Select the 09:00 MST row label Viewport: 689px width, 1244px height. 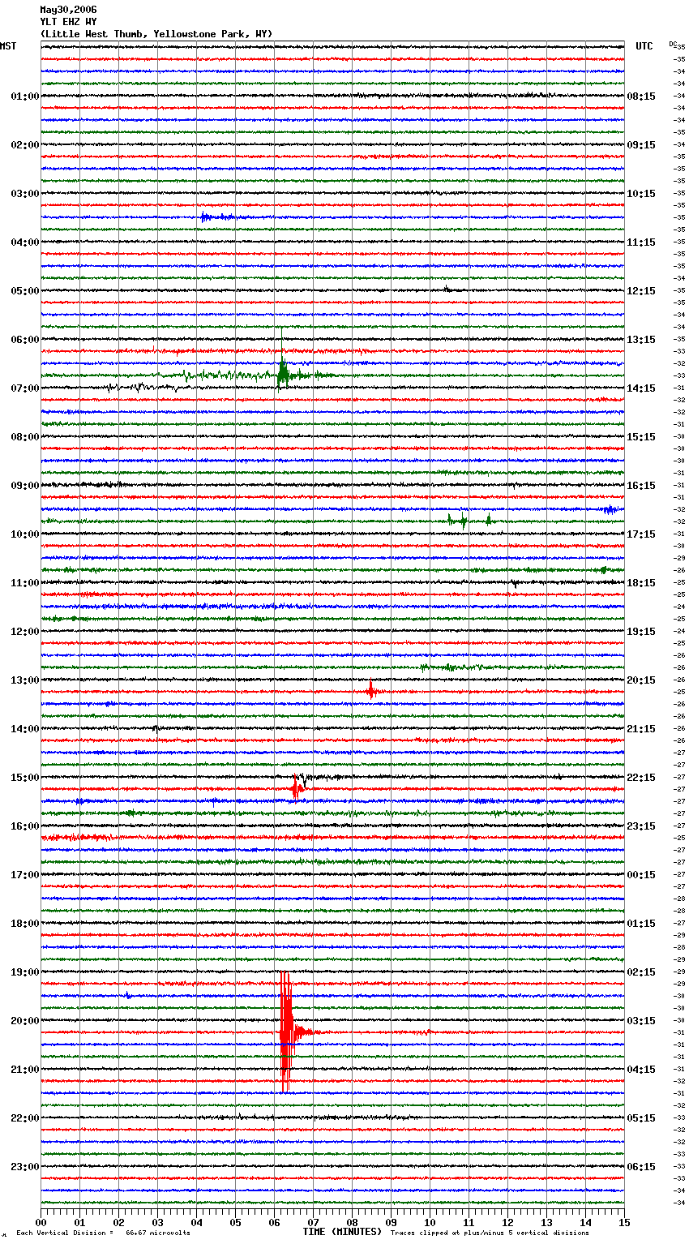[x=24, y=486]
